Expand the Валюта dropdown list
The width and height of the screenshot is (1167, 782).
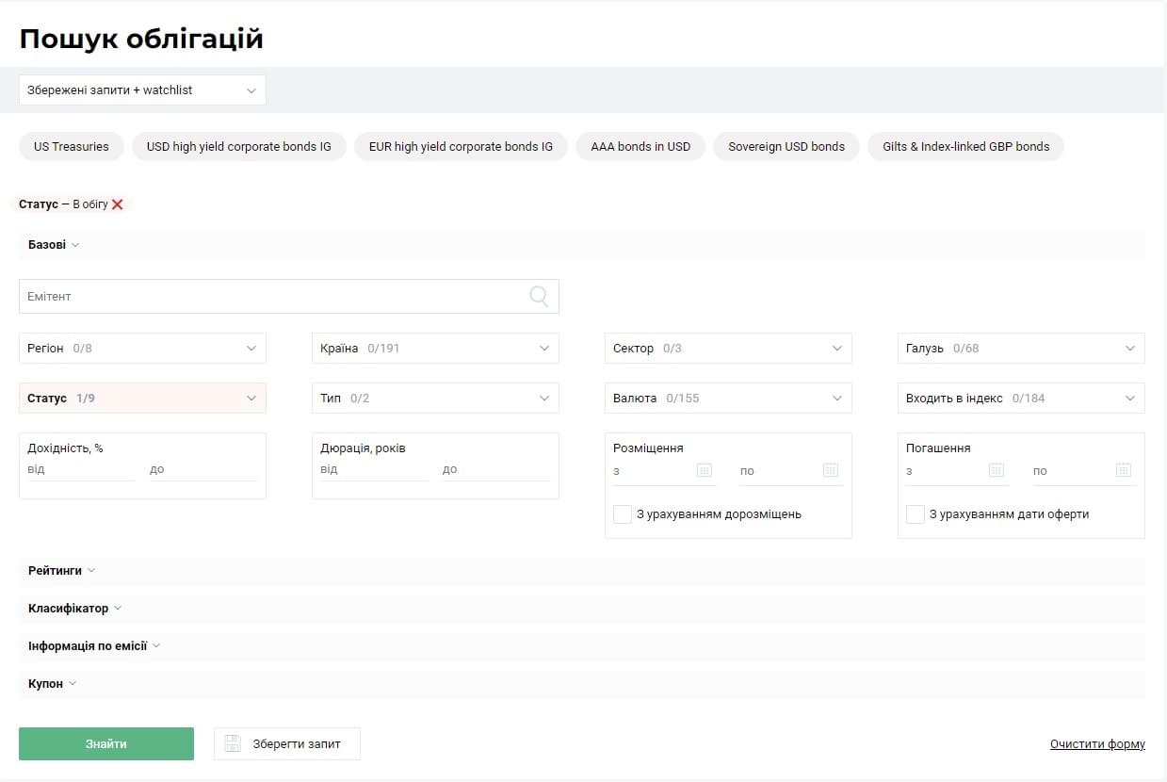click(728, 399)
